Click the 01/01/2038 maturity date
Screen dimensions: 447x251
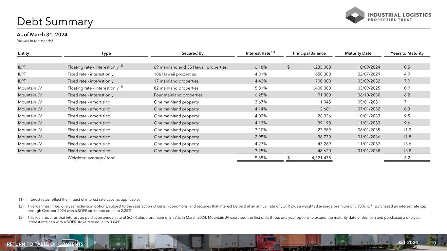(x=369, y=151)
